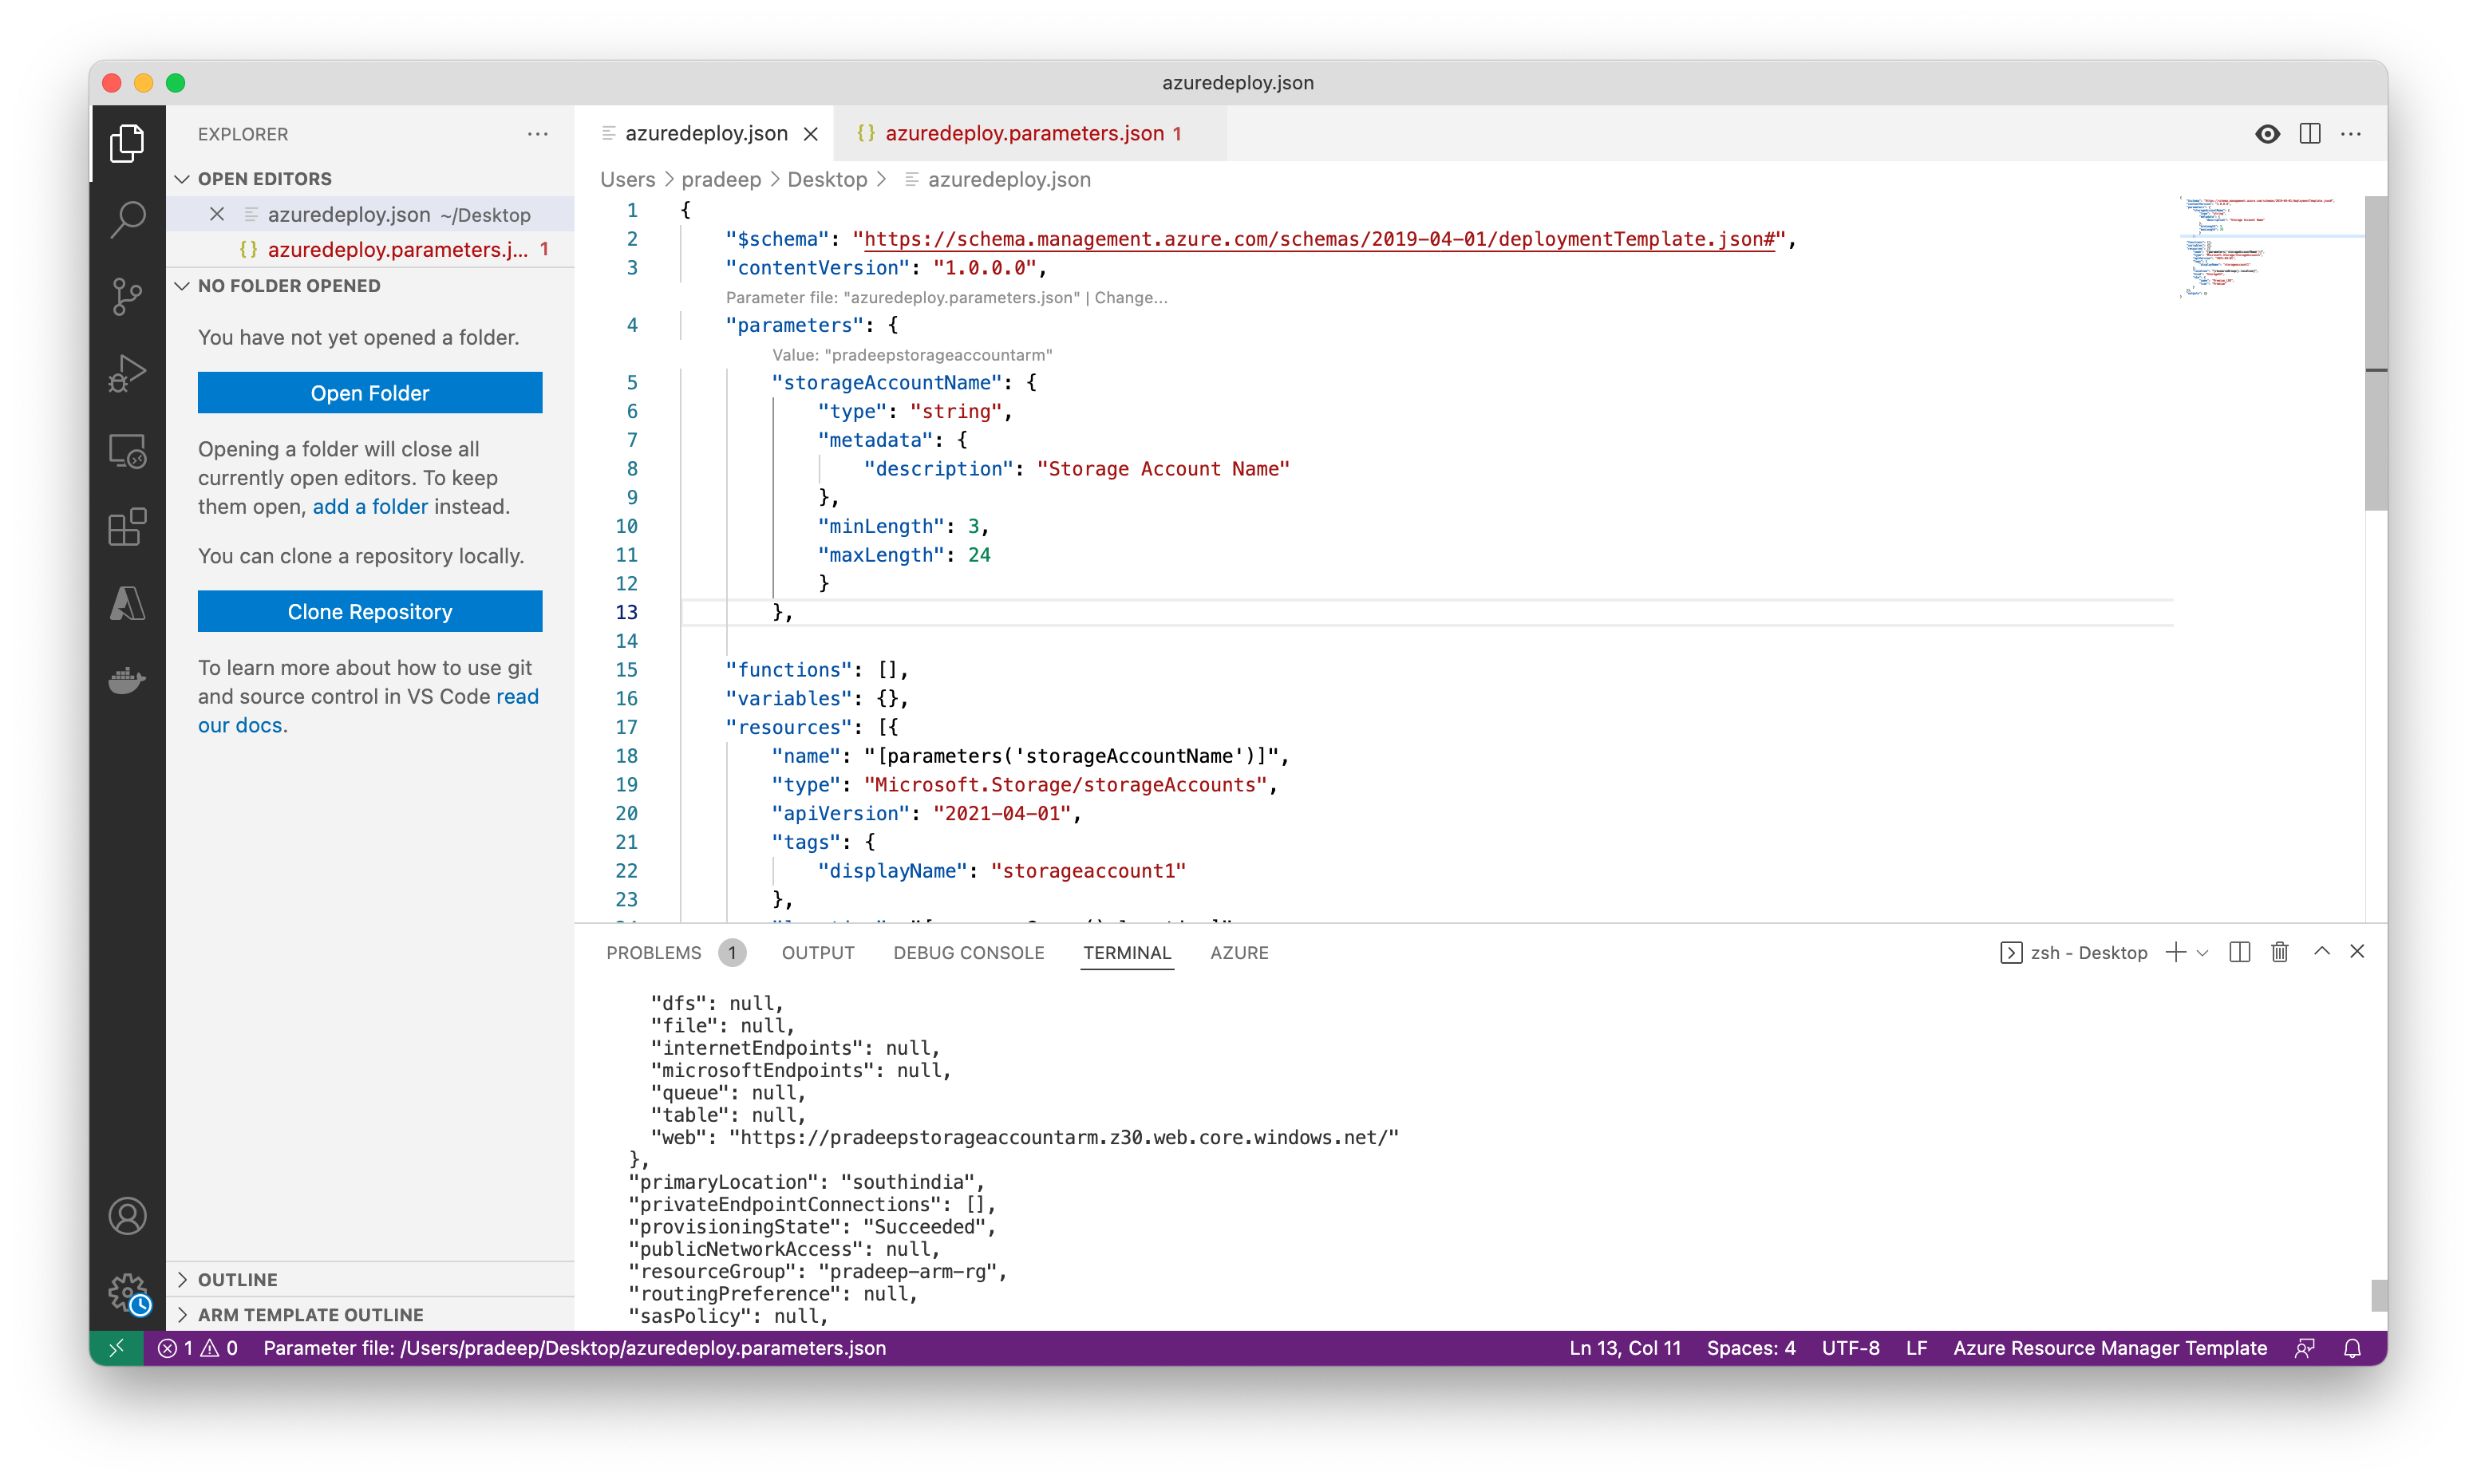Open the Explorer view in activity bar

[x=127, y=142]
